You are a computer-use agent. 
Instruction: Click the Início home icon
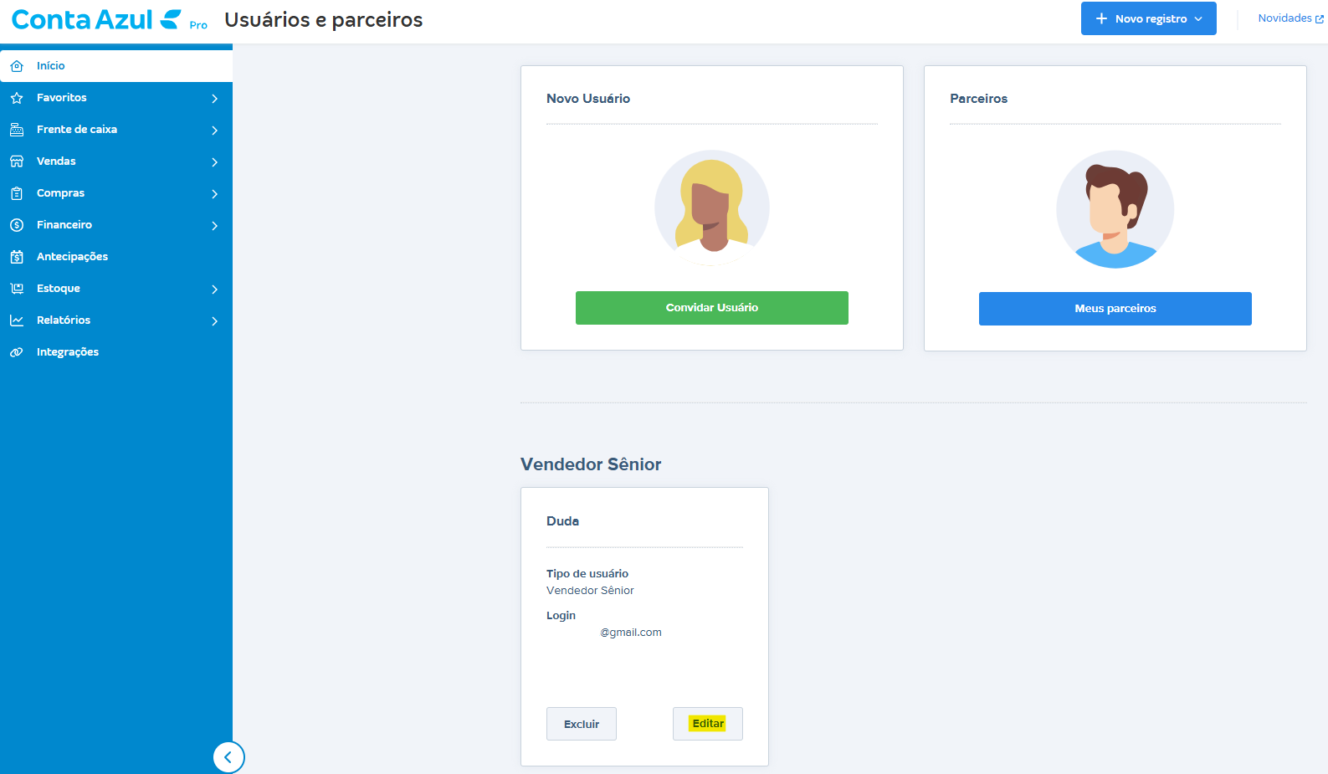click(x=17, y=66)
